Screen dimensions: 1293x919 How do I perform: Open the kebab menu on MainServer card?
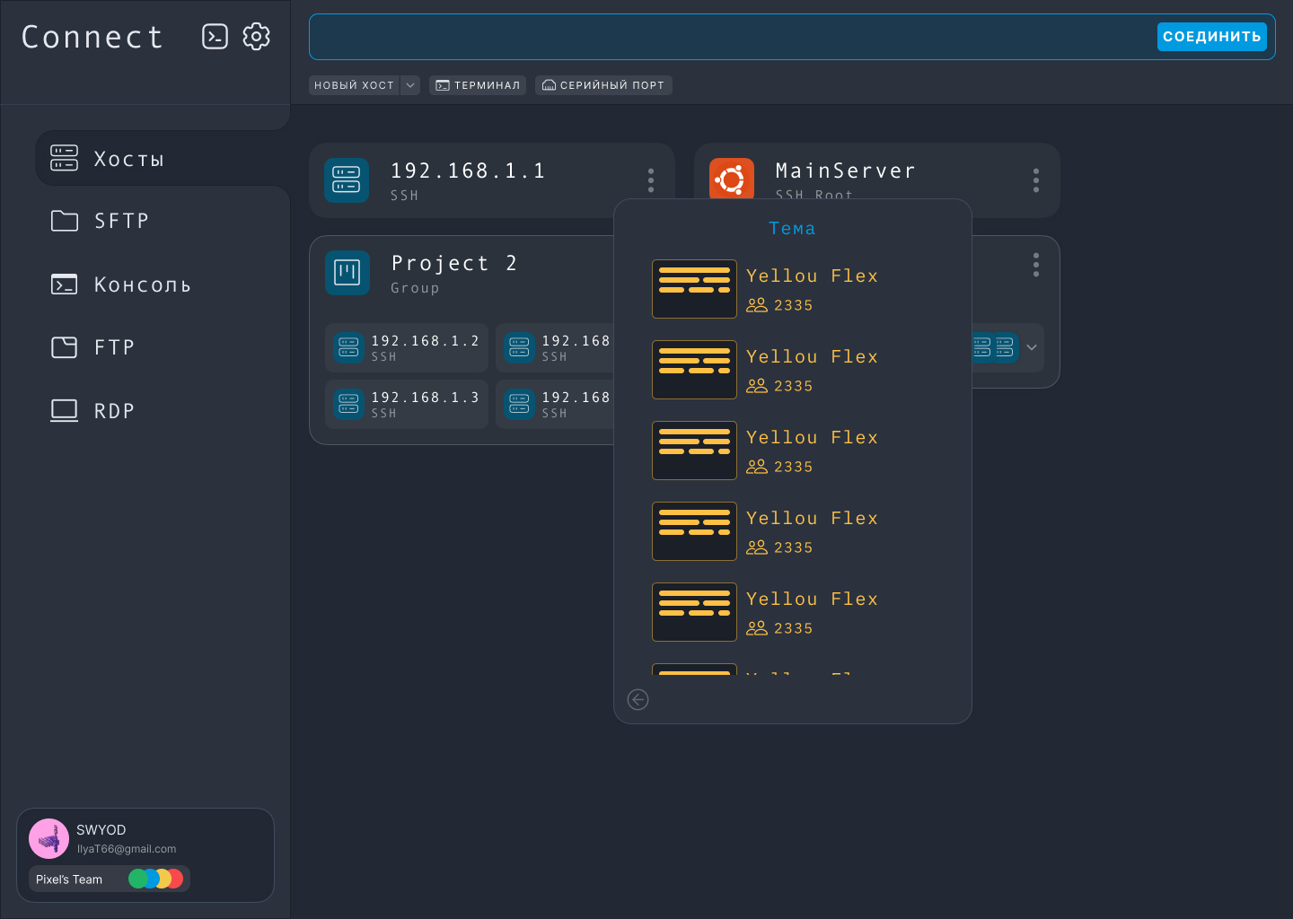pyautogui.click(x=1035, y=180)
